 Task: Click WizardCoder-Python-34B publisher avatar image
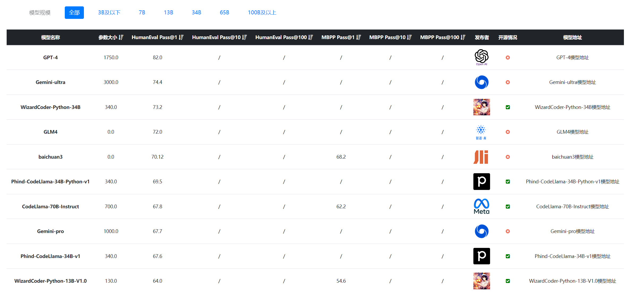pos(481,107)
